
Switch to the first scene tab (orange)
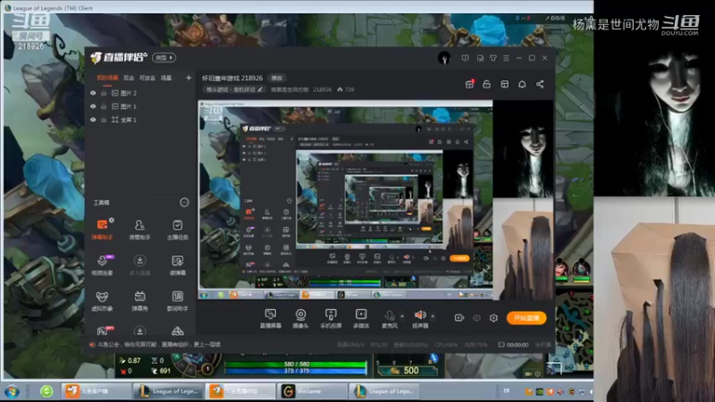coord(107,78)
